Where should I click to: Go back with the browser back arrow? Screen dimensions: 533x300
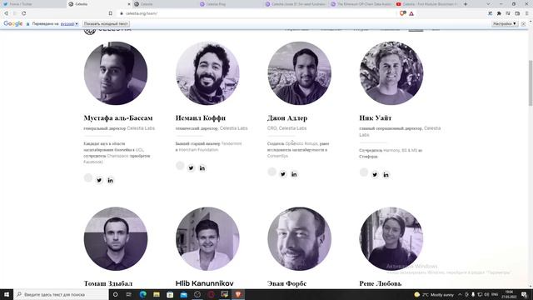[6, 13]
